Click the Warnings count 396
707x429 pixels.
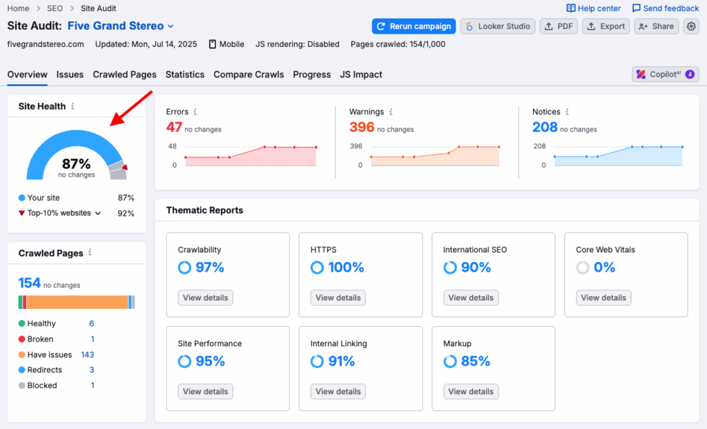362,128
